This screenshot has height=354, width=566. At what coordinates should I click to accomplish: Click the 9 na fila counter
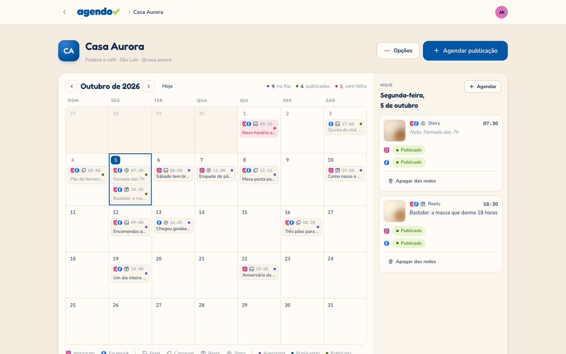279,86
